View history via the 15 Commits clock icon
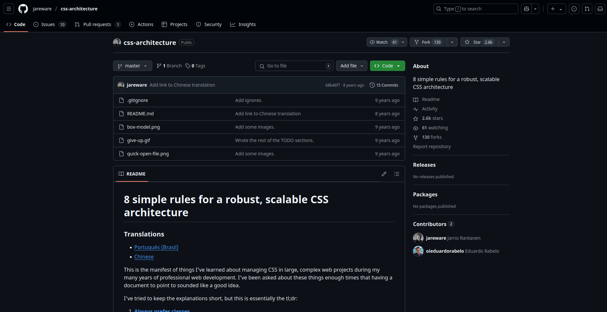The image size is (607, 312). click(384, 85)
